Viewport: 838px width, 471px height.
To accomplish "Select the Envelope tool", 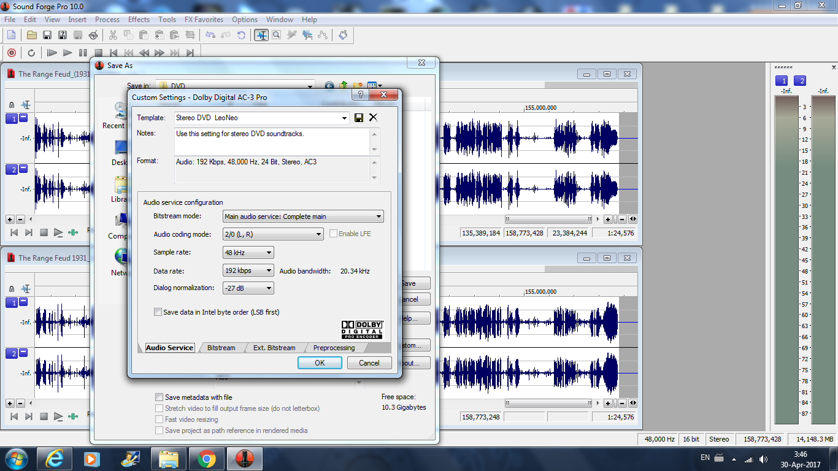I will tap(323, 35).
